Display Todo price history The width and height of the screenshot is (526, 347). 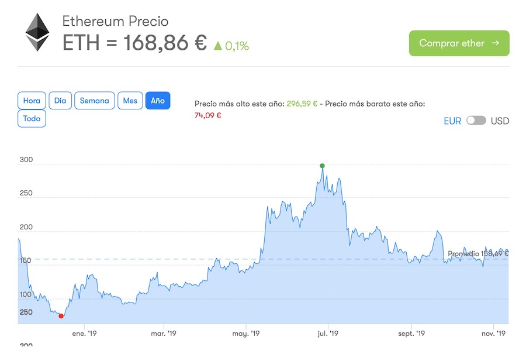(32, 118)
